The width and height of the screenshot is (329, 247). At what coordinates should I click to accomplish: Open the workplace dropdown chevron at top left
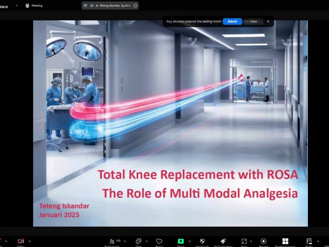click(x=17, y=5)
